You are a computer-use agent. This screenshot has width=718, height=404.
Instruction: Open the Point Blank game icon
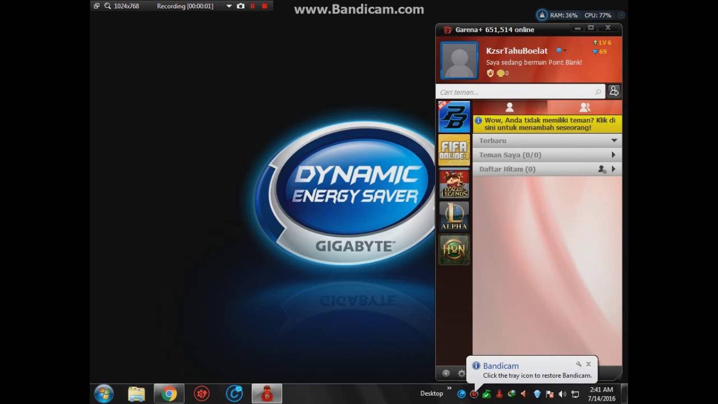pyautogui.click(x=454, y=117)
